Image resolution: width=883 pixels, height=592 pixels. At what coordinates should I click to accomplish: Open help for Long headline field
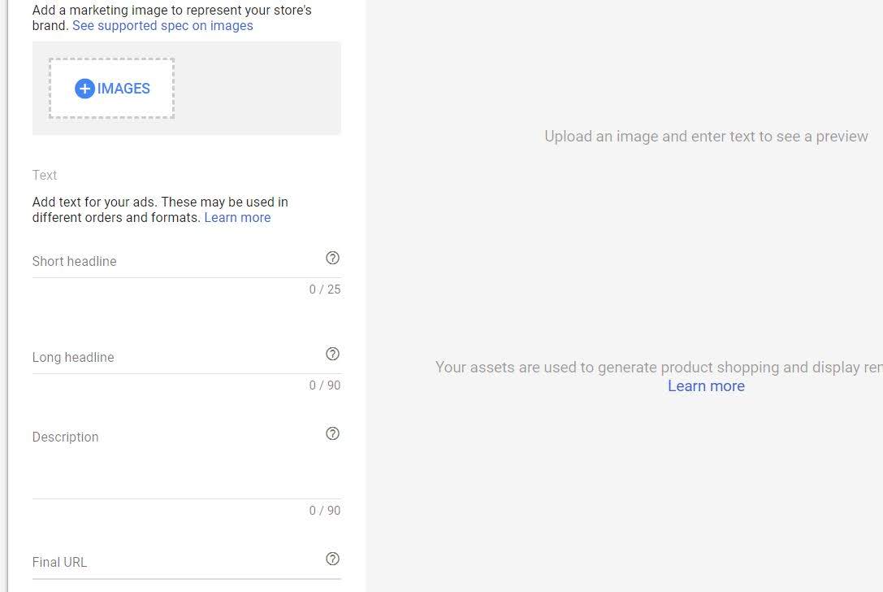tap(333, 354)
